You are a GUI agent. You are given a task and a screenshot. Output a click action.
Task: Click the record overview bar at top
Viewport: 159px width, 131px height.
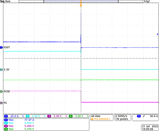[81, 1]
